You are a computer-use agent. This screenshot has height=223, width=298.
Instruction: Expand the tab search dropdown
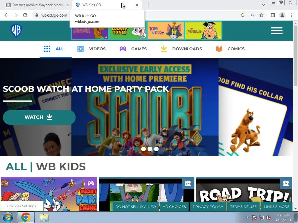pos(263,5)
